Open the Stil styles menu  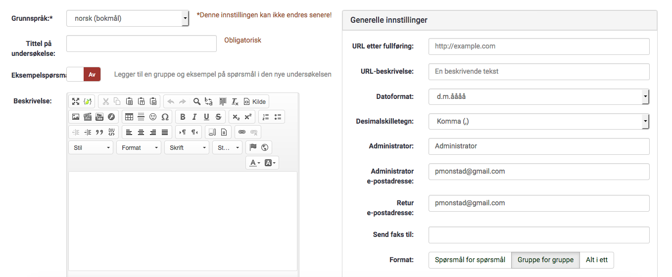click(x=91, y=148)
